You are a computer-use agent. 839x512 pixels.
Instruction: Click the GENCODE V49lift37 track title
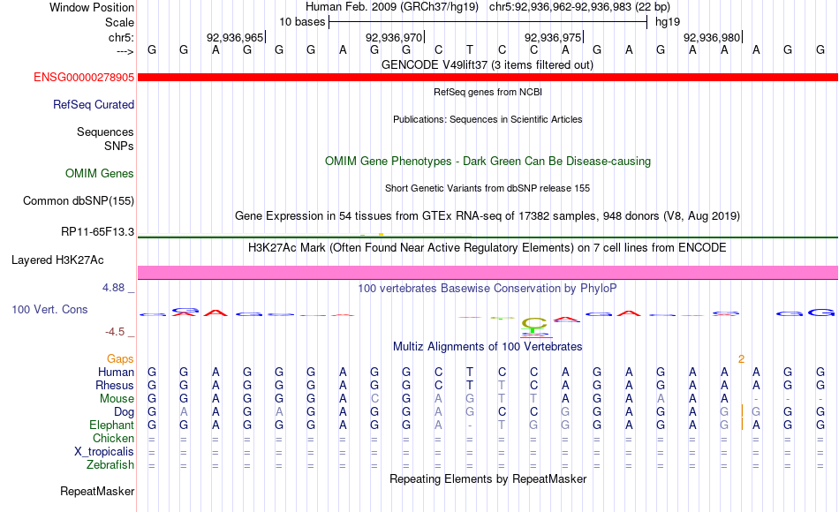pos(487,65)
